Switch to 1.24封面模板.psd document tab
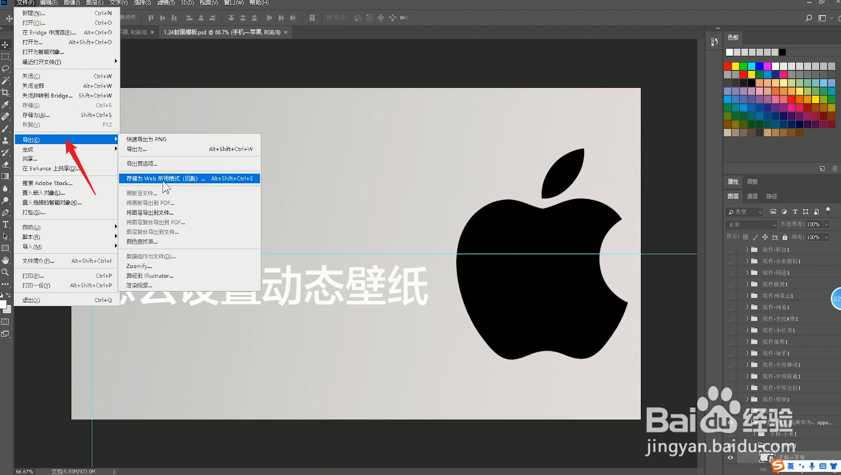Screen dimensions: 841x475 222,32
